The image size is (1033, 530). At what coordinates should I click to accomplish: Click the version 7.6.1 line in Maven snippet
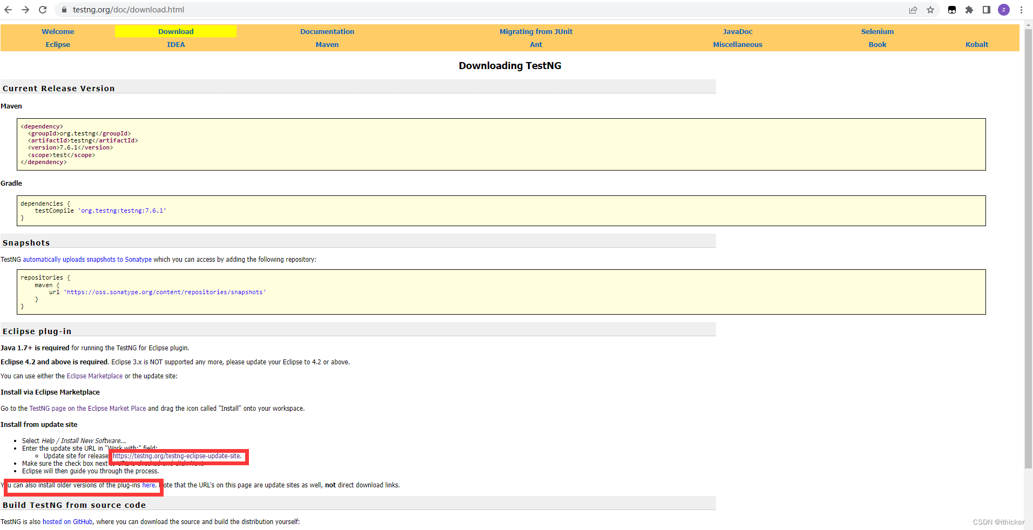click(x=71, y=147)
